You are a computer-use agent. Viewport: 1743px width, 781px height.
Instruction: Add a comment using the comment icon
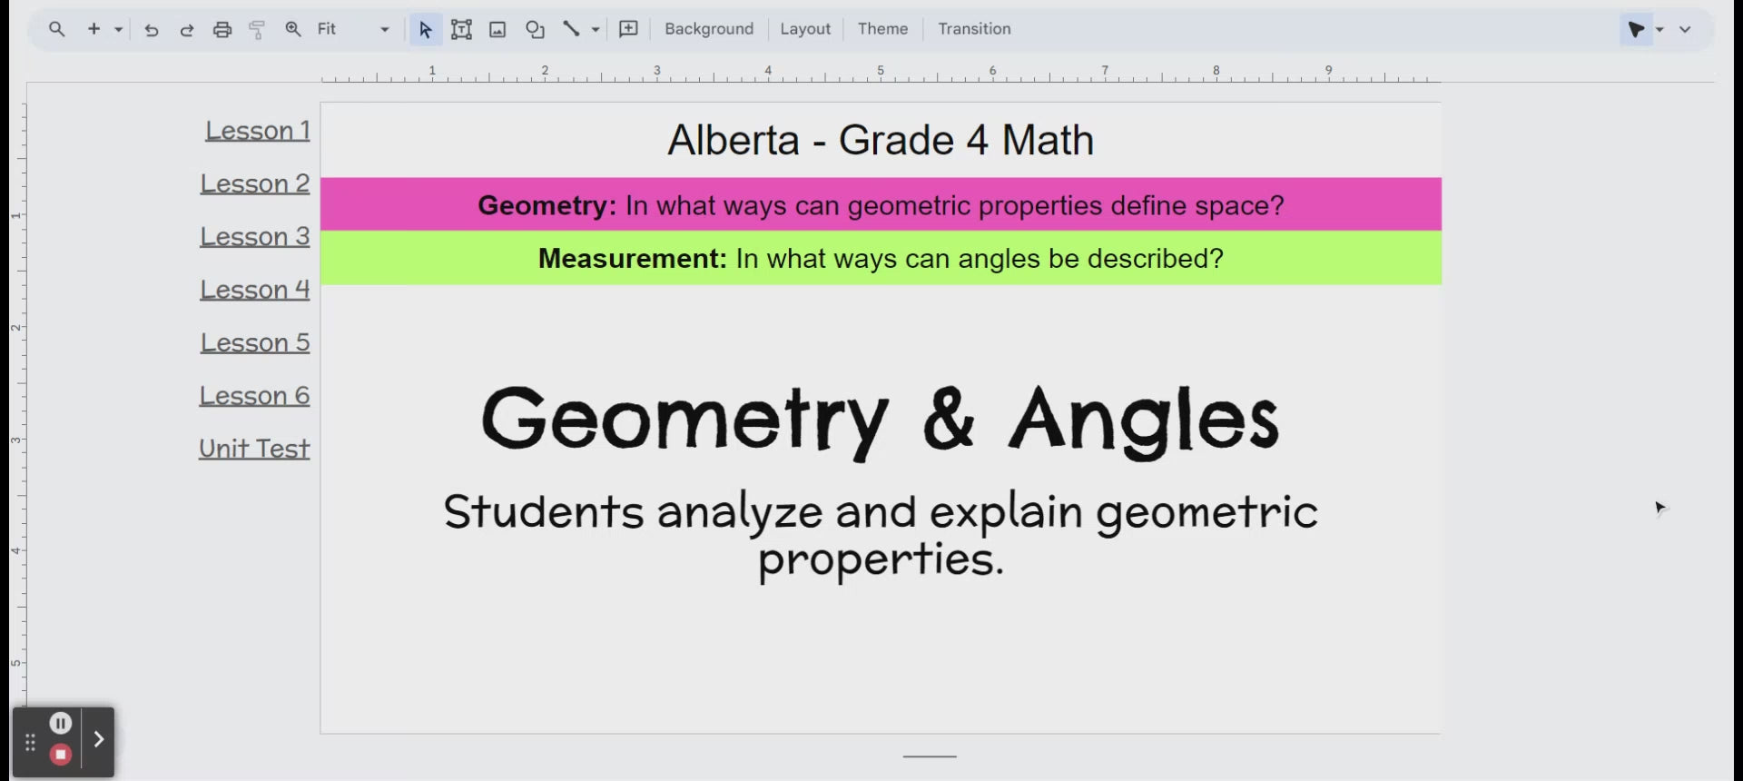(628, 29)
